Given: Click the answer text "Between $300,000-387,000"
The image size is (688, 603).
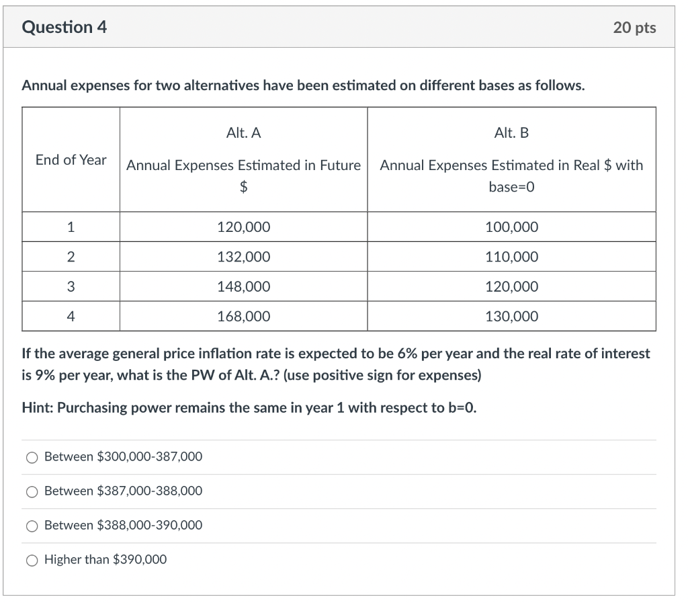Looking at the screenshot, I should 122,456.
